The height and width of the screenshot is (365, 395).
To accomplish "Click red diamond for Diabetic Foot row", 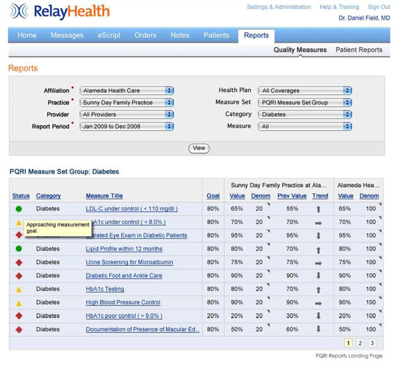I will 19,276.
